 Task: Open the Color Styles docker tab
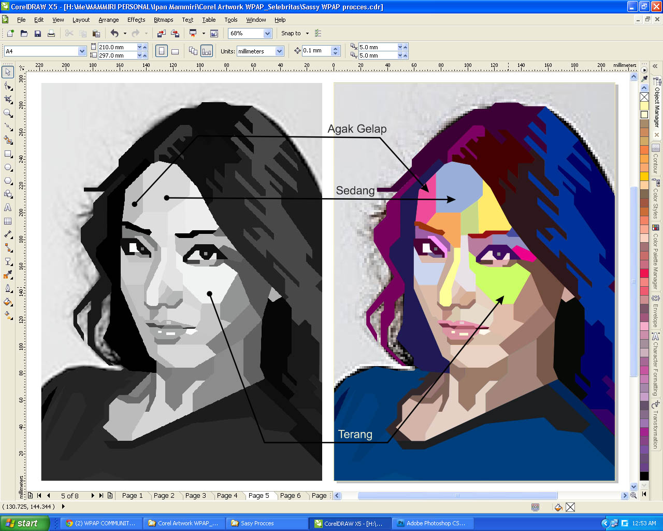(x=656, y=198)
